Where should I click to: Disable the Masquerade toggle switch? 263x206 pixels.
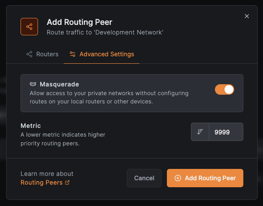point(225,89)
